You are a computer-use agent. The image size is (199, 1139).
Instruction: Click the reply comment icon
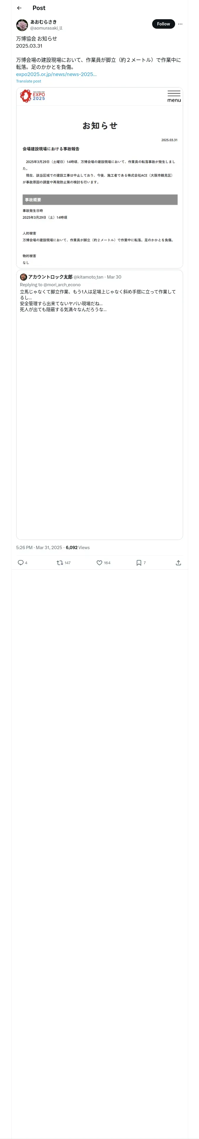click(x=20, y=562)
